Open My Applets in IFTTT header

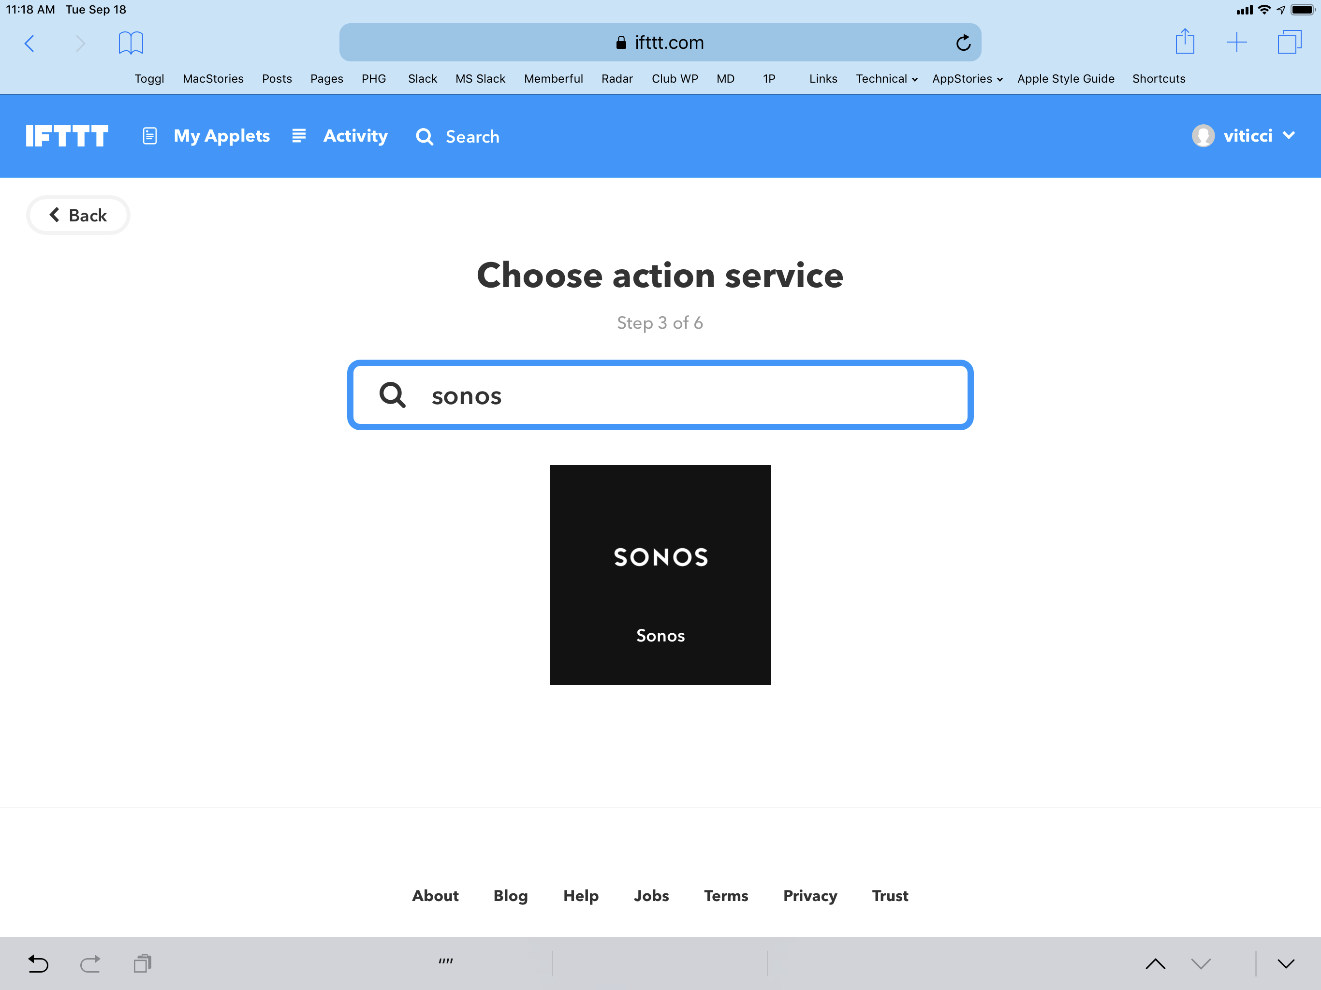click(221, 136)
